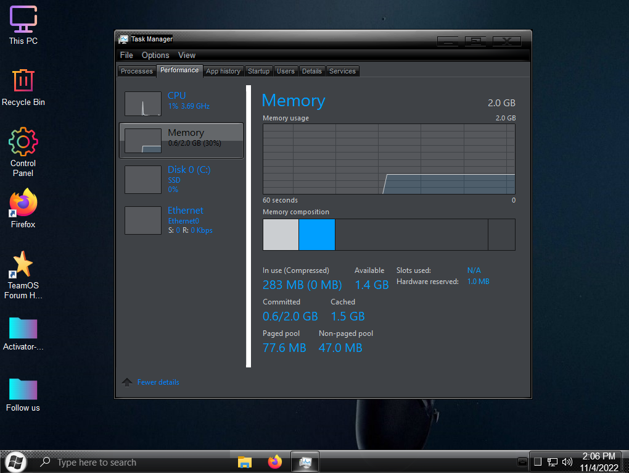
Task: Open This PC desktop icon
Action: click(23, 20)
